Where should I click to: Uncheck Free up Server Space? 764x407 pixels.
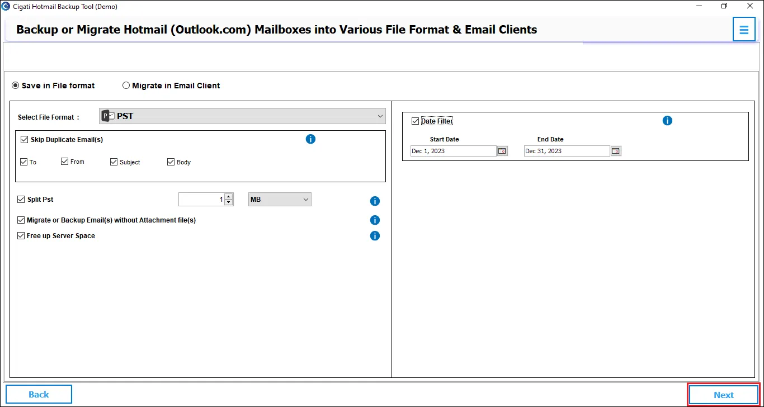click(x=21, y=236)
